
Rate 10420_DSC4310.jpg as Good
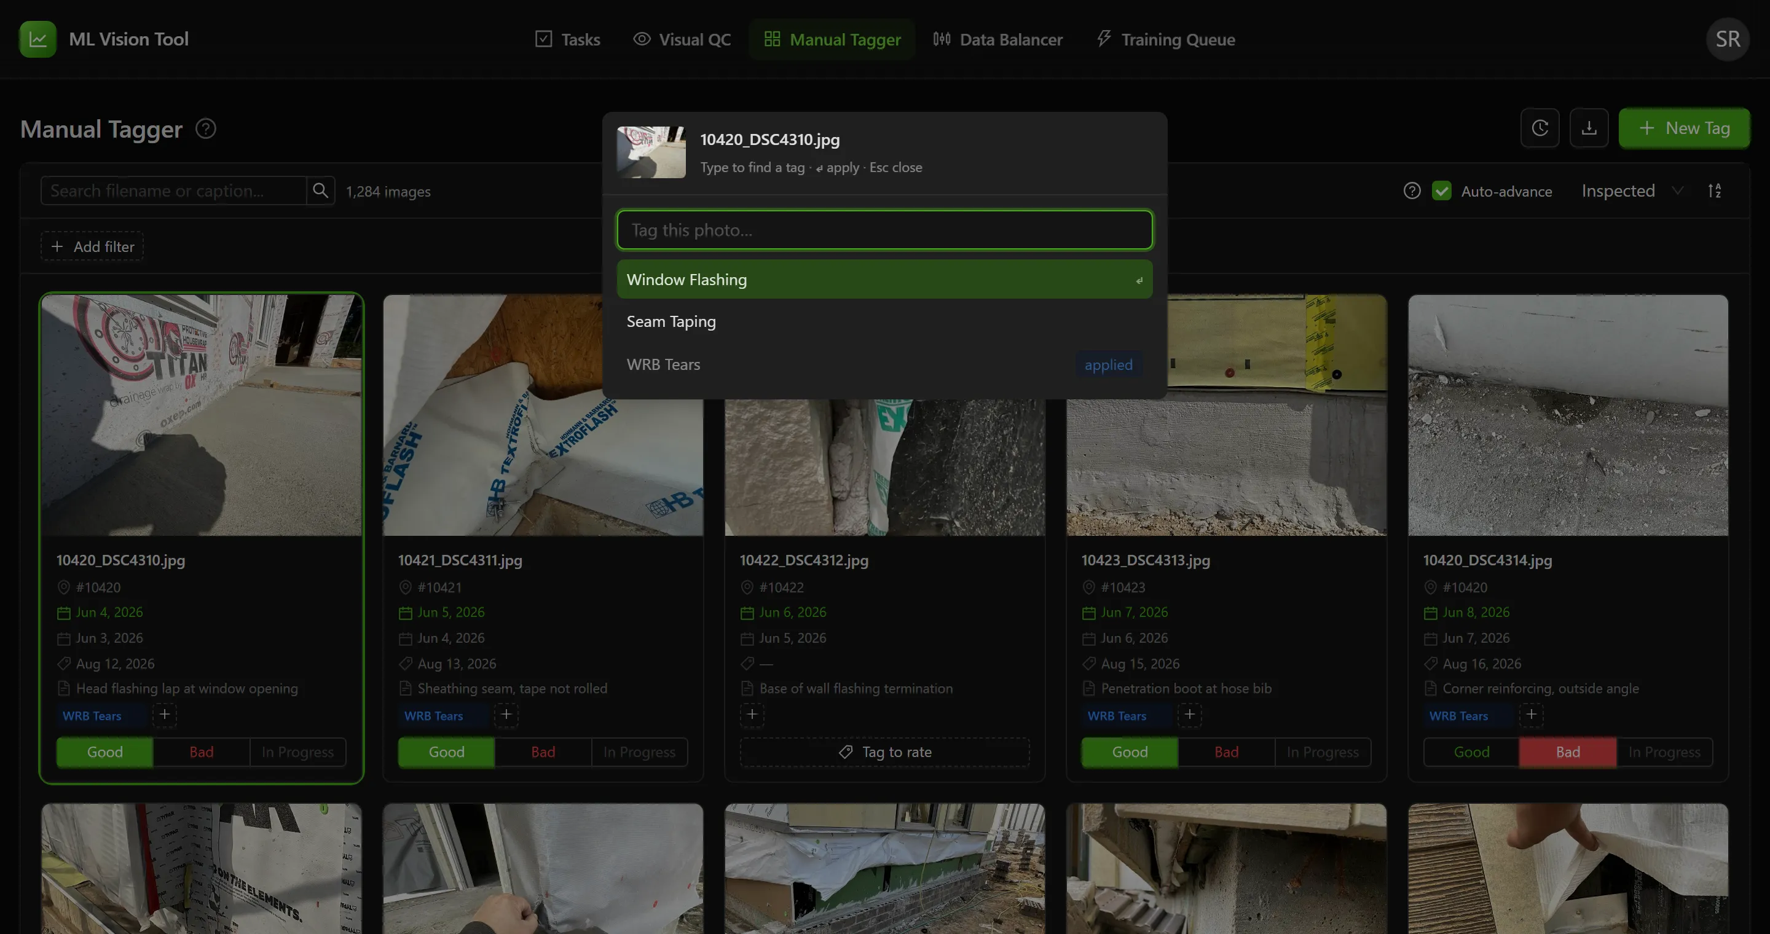click(104, 752)
